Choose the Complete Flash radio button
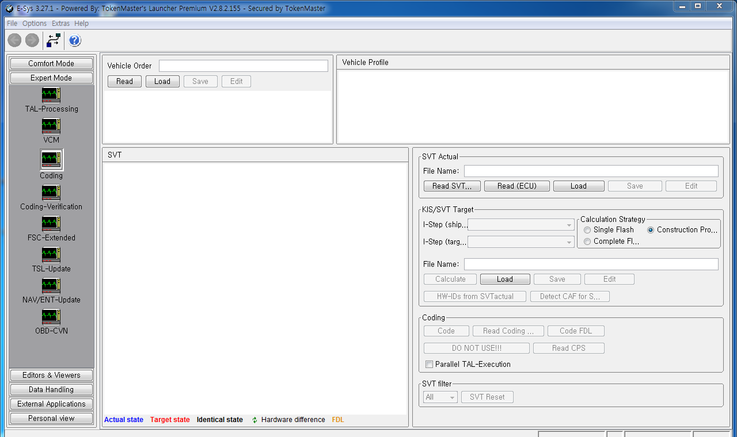Viewport: 737px width, 437px height. tap(587, 241)
